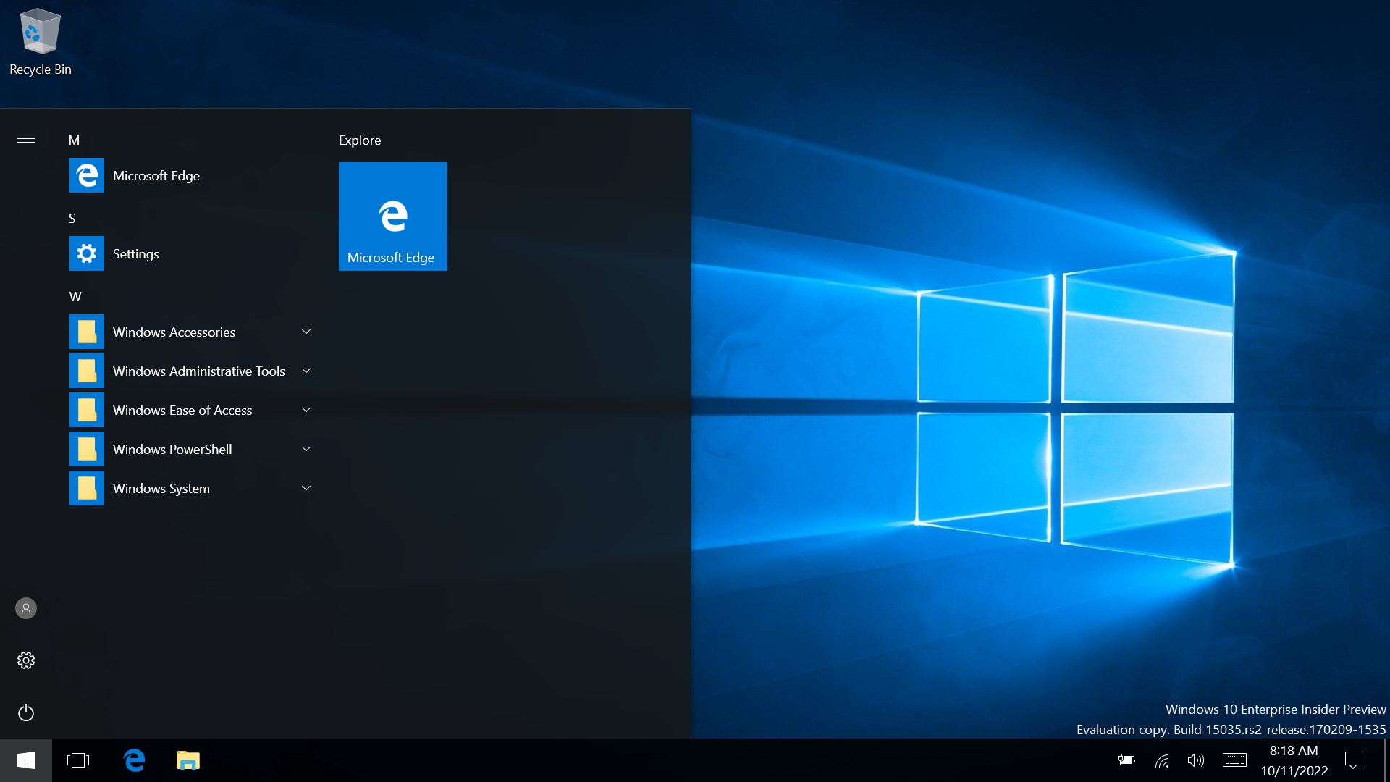The height and width of the screenshot is (782, 1390).
Task: Open the Start menu hamburger expand icon
Action: pos(26,139)
